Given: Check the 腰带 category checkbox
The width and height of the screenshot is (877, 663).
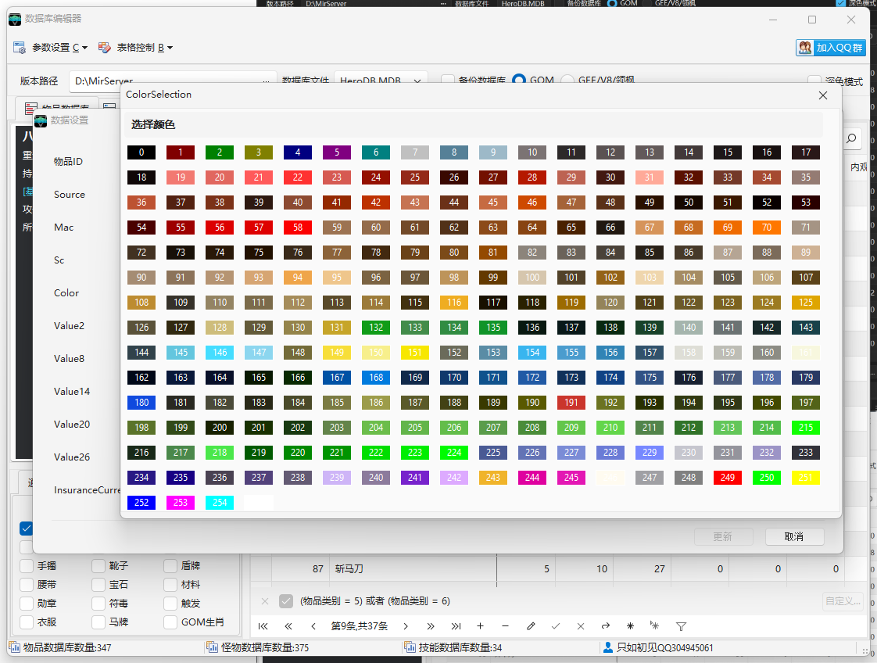Looking at the screenshot, I should click(27, 585).
